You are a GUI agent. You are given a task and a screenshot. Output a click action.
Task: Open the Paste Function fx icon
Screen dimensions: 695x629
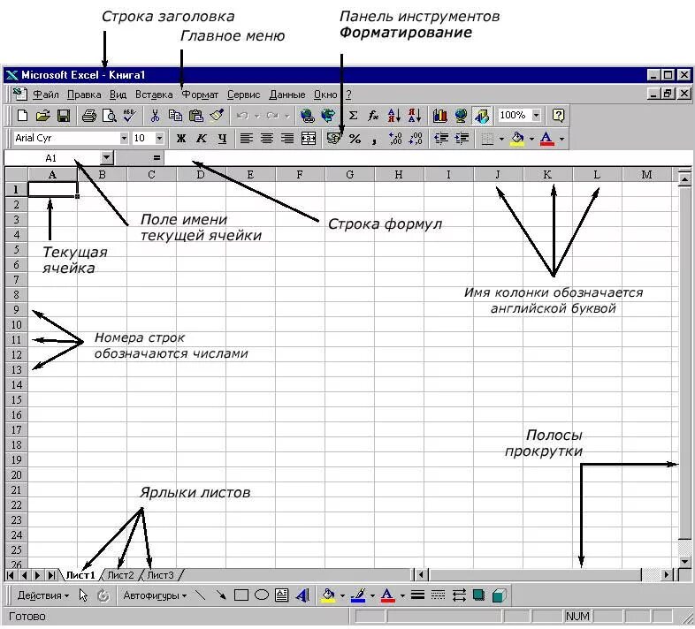(x=373, y=116)
